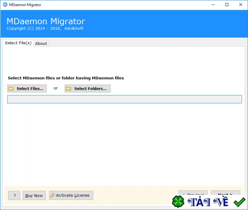The height and width of the screenshot is (210, 248).
Task: Open help with the ? button
Action: (x=14, y=195)
